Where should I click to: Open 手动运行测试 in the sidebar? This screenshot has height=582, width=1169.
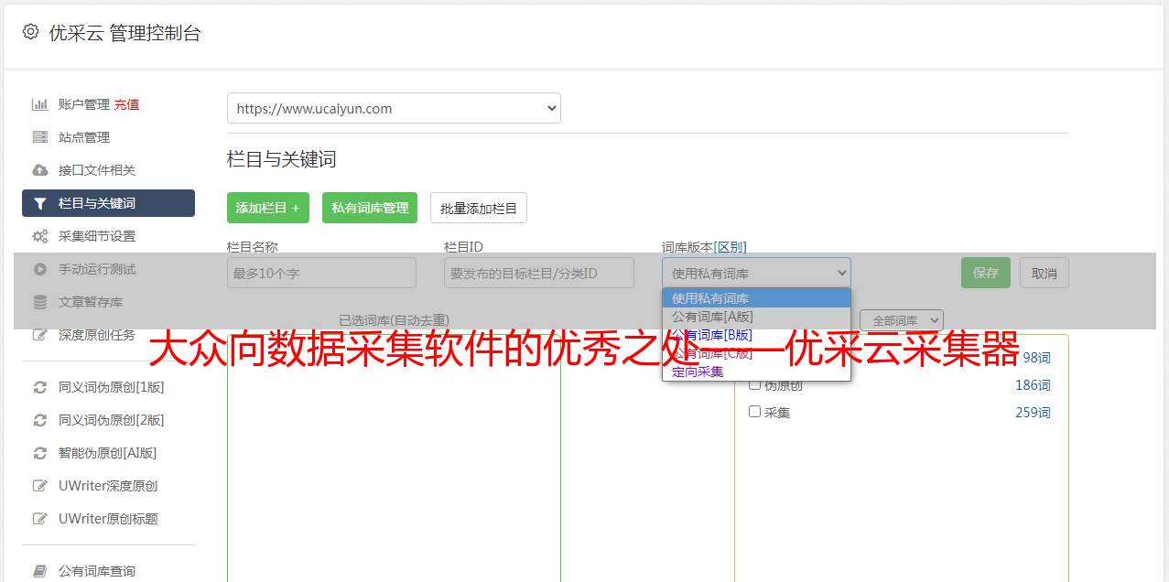click(97, 269)
